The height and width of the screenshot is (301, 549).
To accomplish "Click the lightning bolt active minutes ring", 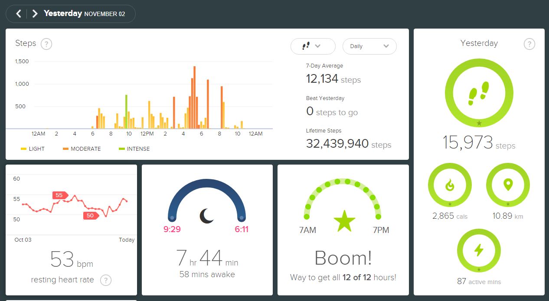I will point(479,251).
